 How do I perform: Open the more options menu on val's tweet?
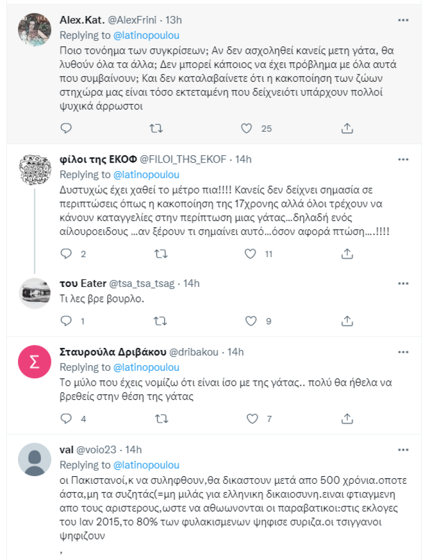tap(404, 449)
